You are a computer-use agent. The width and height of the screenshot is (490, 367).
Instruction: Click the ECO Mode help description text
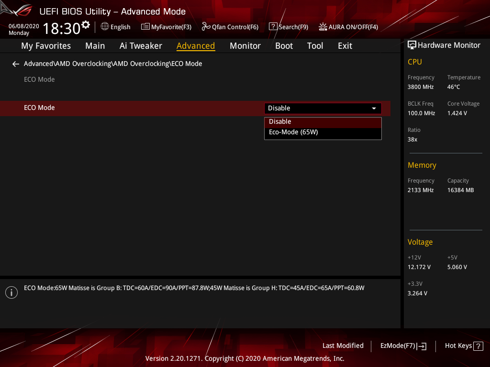point(194,288)
